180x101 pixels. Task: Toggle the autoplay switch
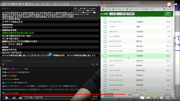coord(148,98)
